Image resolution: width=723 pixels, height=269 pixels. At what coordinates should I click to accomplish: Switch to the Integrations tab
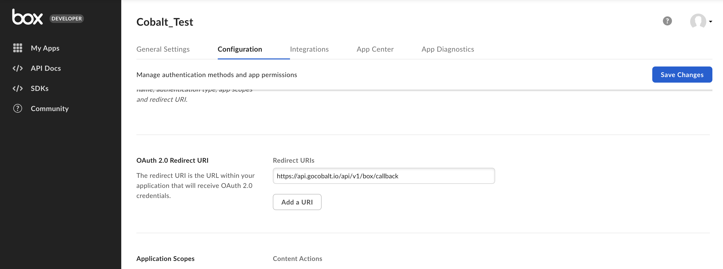point(309,49)
